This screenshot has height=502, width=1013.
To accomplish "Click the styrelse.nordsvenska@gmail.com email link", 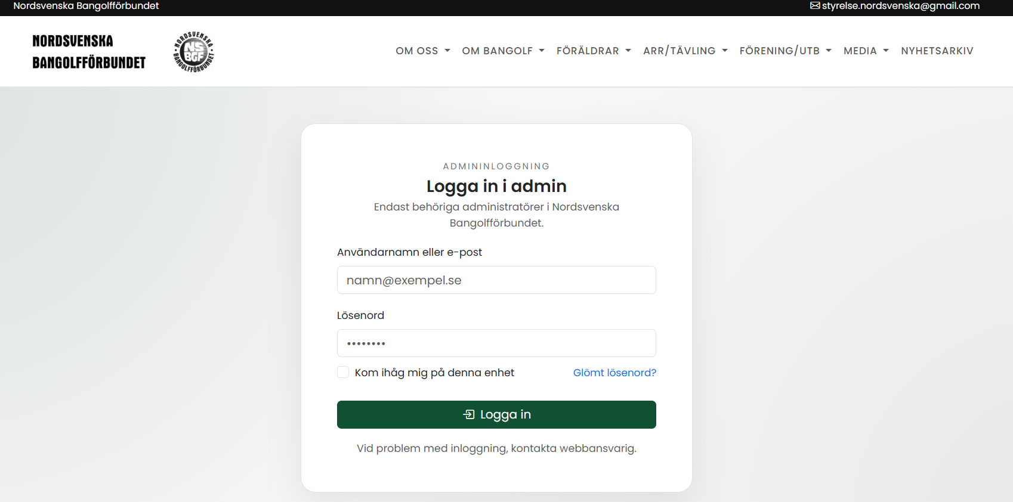I will point(901,5).
